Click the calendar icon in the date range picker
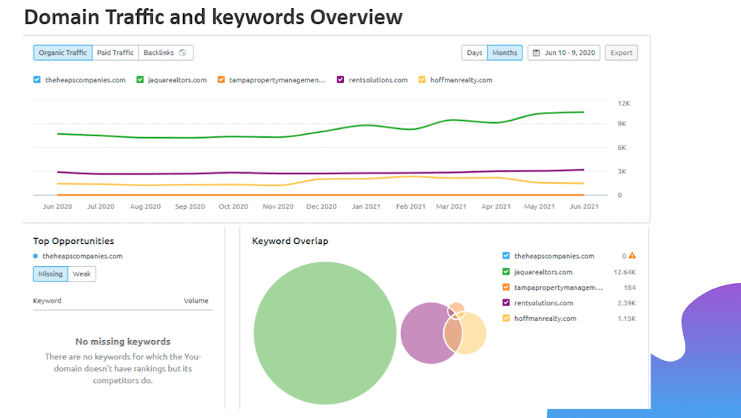The image size is (741, 418). click(536, 53)
